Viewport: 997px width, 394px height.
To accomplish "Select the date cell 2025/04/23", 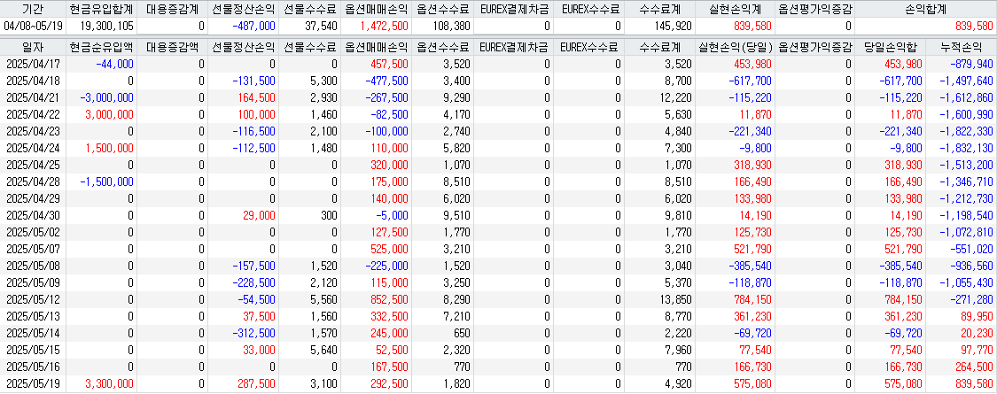I will coord(33,131).
